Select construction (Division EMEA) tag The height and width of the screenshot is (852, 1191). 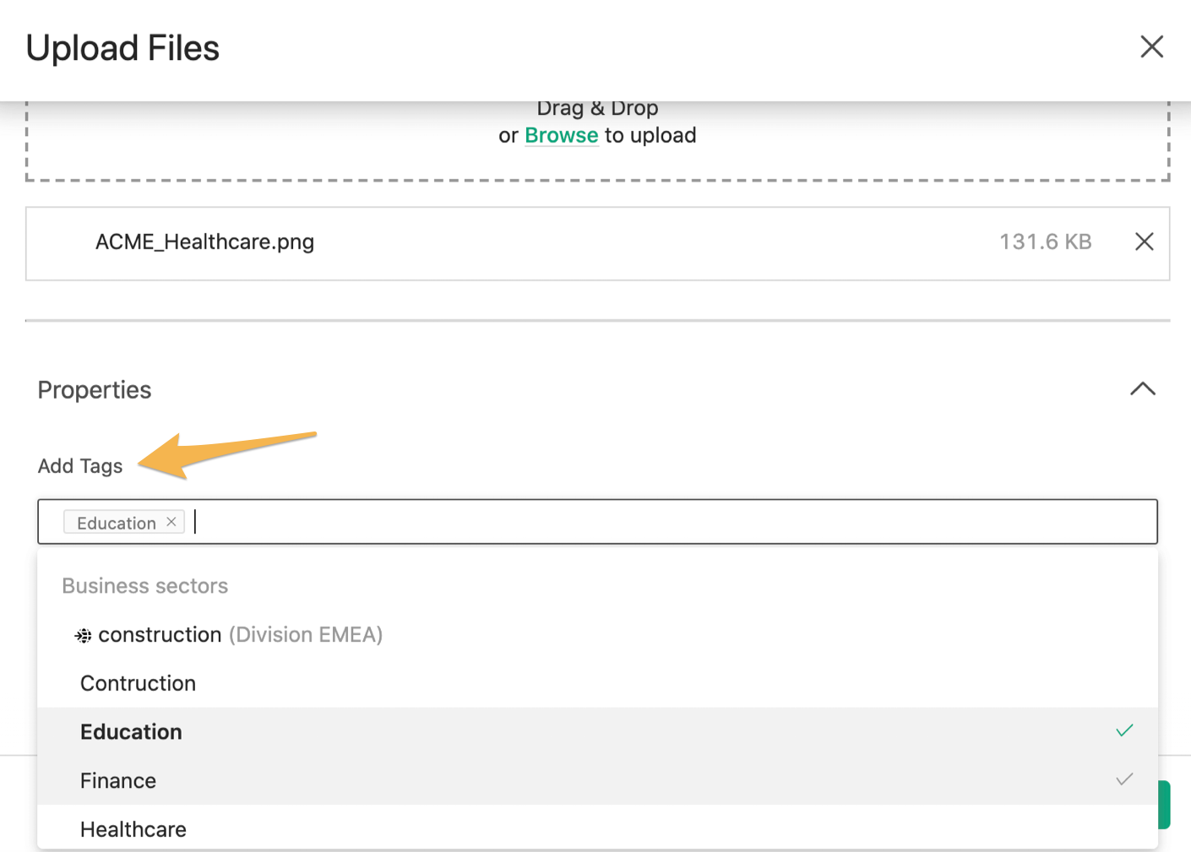click(x=597, y=635)
